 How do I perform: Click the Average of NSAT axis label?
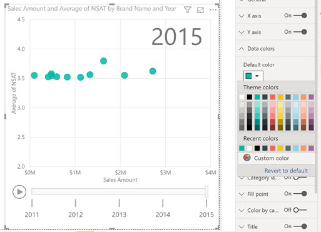14,93
